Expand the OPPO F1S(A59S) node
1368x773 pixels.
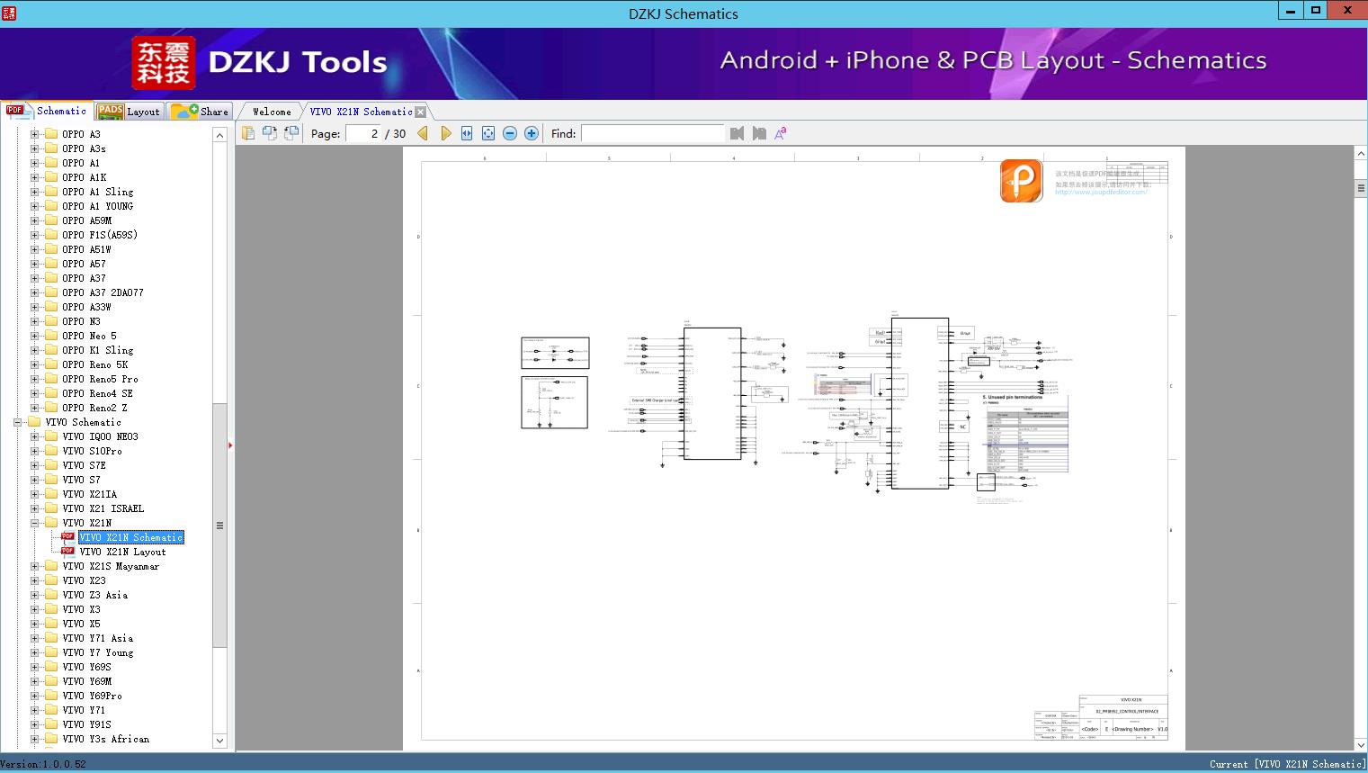[34, 235]
